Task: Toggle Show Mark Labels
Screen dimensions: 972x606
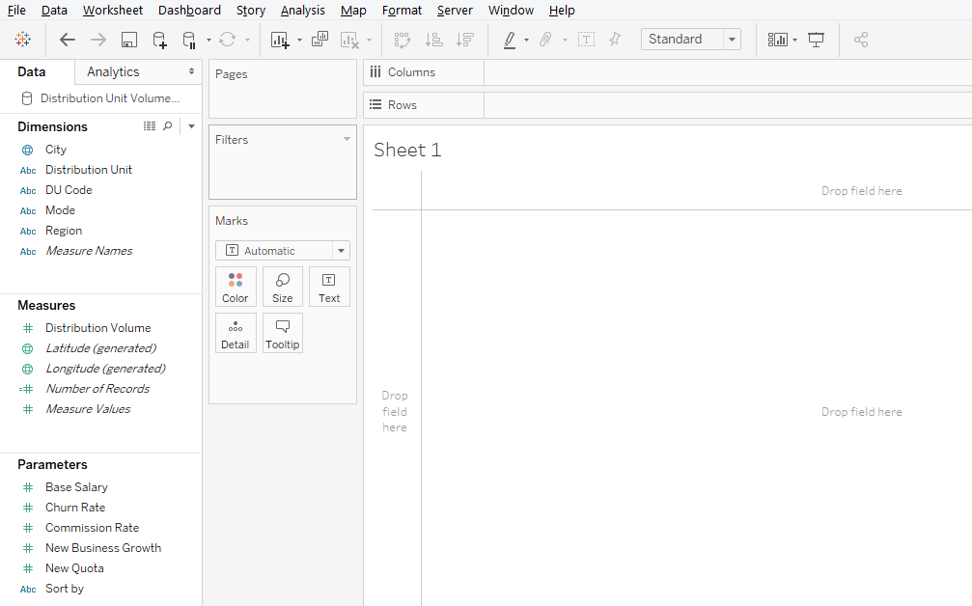Action: [x=586, y=40]
